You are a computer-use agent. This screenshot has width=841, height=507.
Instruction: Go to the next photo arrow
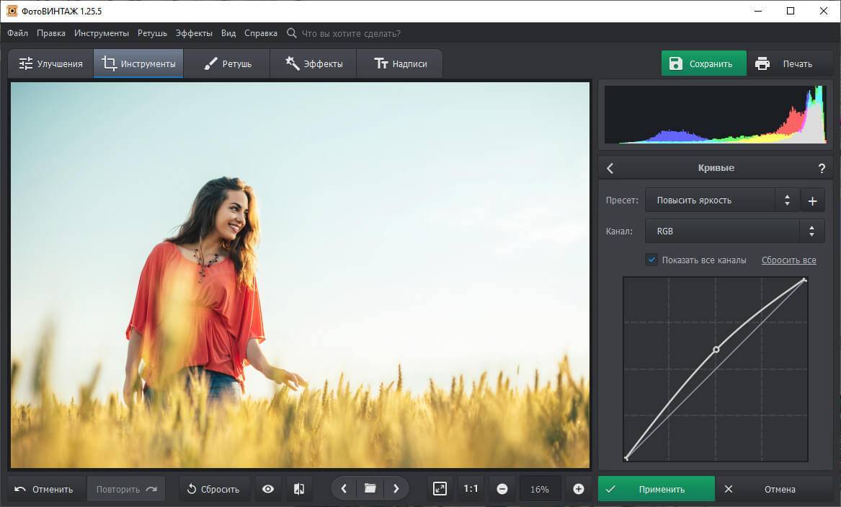tap(396, 489)
